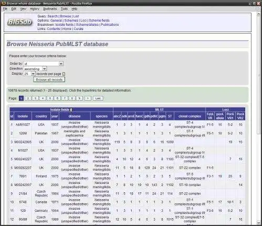The width and height of the screenshot is (262, 226).
Task: Open the Direction dropdown
Action: (x=35, y=68)
